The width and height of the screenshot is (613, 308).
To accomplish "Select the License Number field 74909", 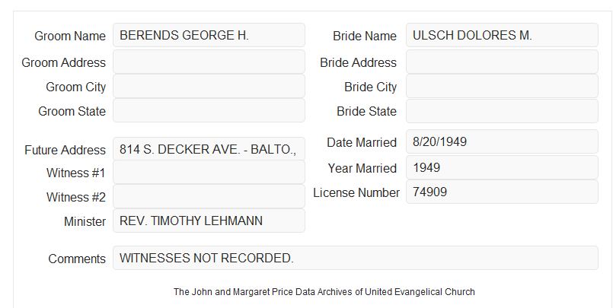I will click(x=502, y=192).
